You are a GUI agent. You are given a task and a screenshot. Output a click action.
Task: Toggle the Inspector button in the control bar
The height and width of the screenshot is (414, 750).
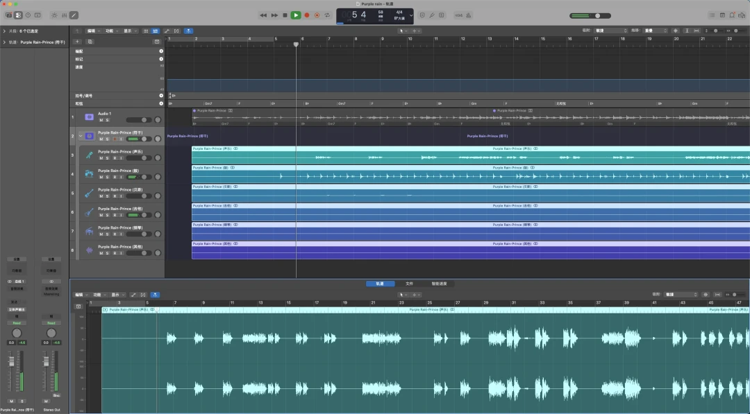click(x=18, y=15)
